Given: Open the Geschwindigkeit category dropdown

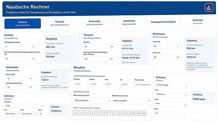Looking at the screenshot, I should click(x=171, y=85).
